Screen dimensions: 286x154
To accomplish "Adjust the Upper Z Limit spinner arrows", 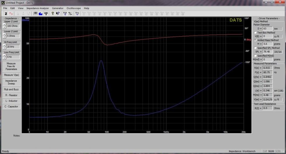I will click(x=4, y=26).
